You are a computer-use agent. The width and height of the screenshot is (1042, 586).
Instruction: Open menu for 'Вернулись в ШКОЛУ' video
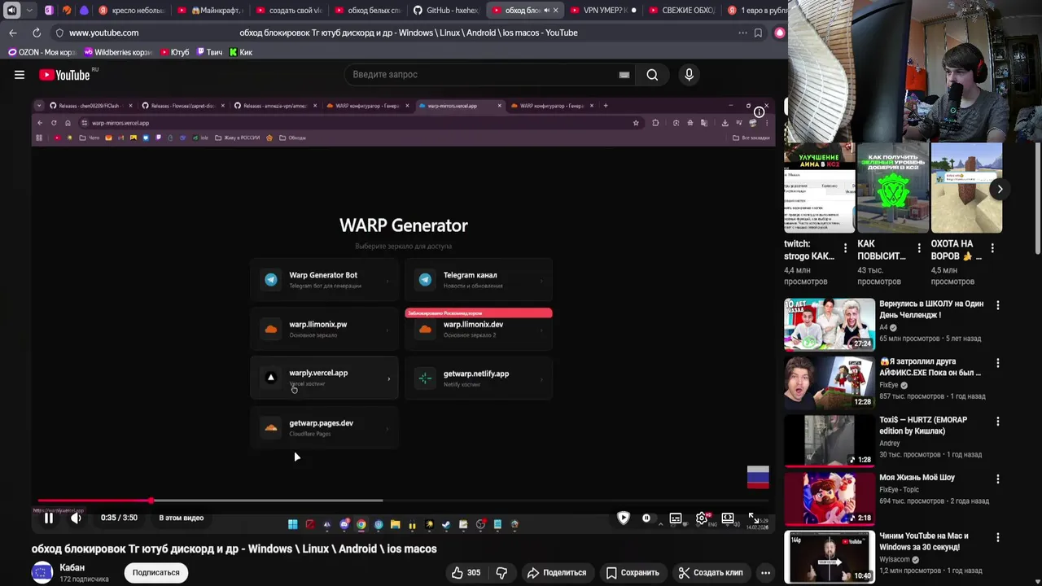[998, 305]
